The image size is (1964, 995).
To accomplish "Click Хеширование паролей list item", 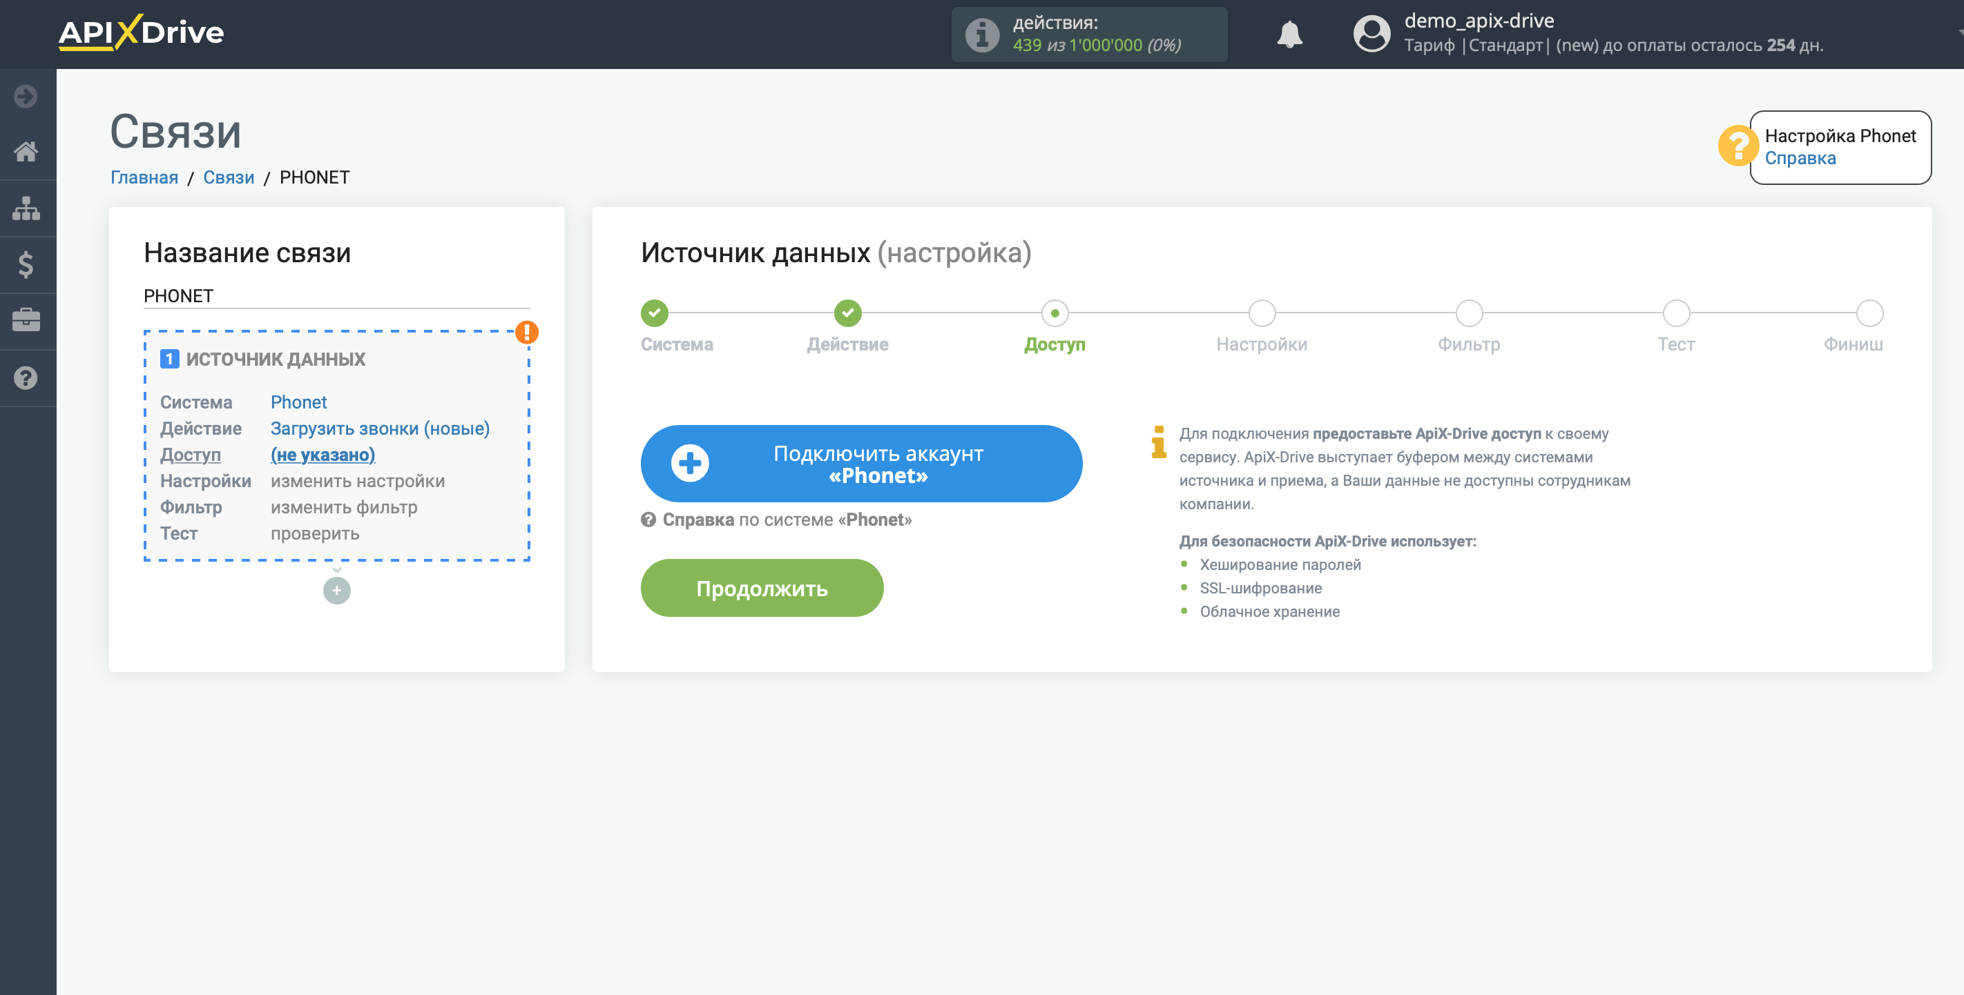I will point(1280,564).
